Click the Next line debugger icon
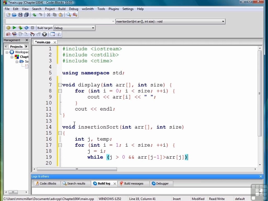This screenshot has width=268, height=201. 20,34
